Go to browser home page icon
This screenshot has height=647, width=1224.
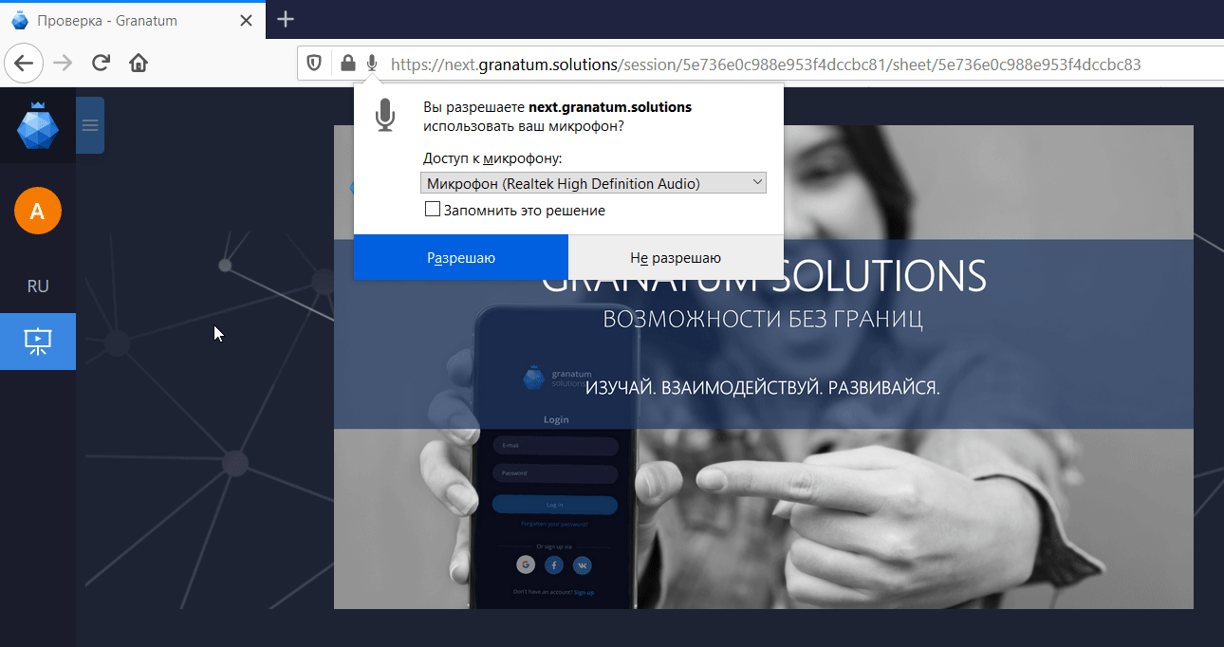(x=139, y=64)
